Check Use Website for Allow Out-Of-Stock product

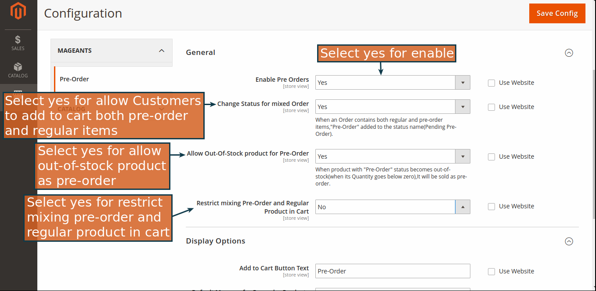tap(491, 157)
